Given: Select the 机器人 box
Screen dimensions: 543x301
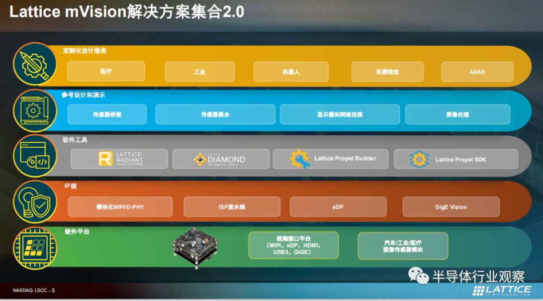Looking at the screenshot, I should tap(291, 72).
